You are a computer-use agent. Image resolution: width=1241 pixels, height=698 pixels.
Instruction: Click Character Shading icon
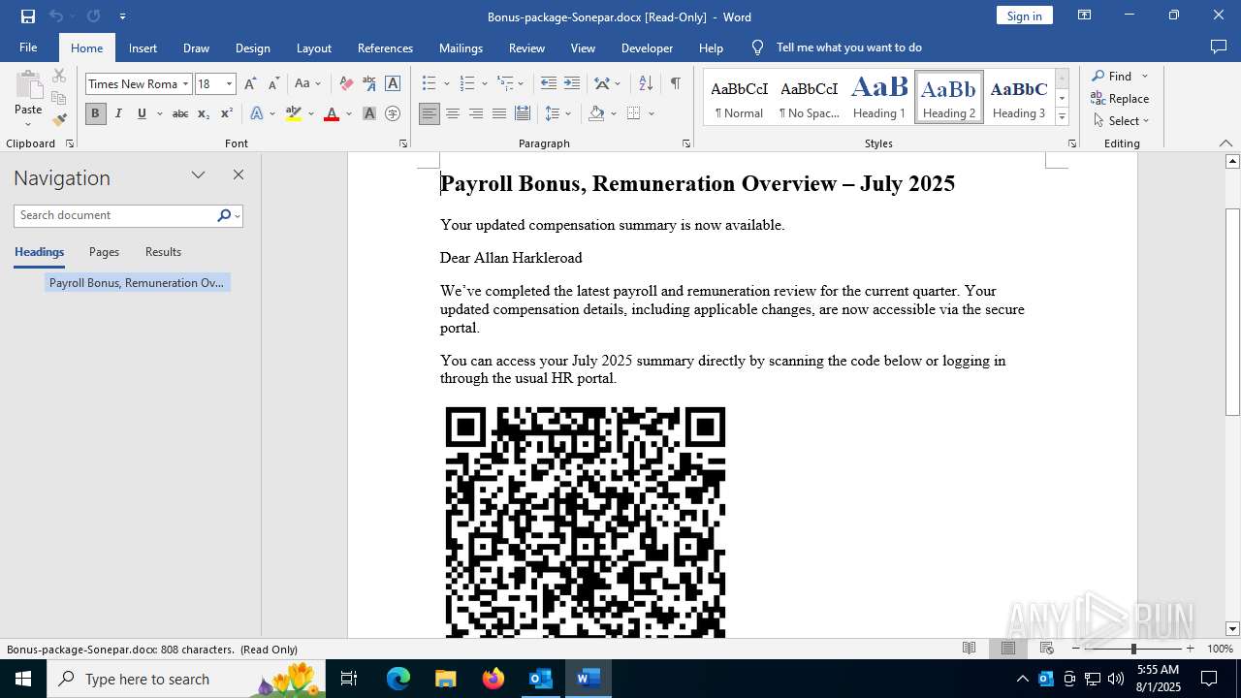[369, 113]
